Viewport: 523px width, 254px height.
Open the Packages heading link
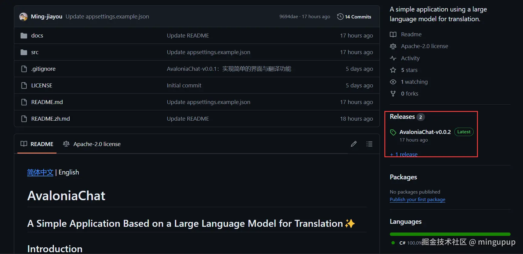pos(403,177)
